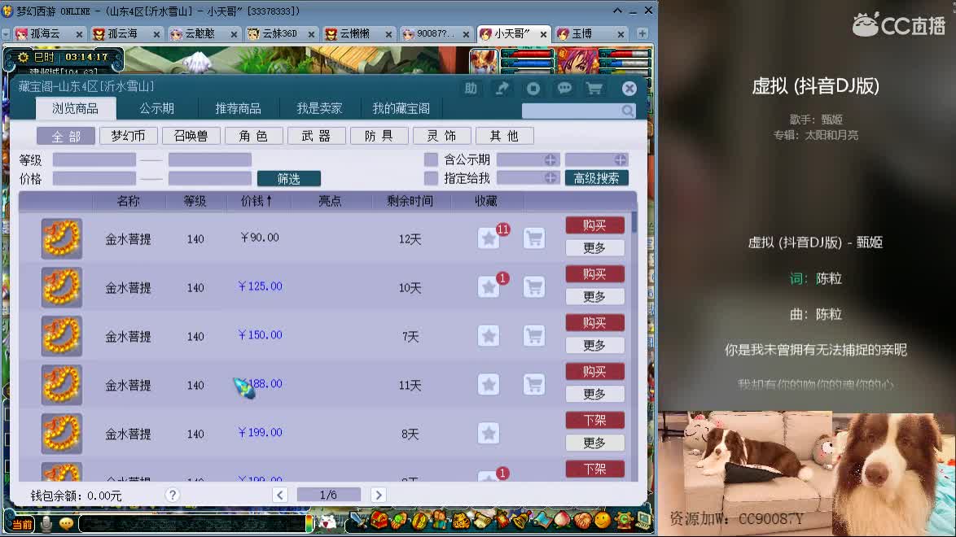The width and height of the screenshot is (956, 537).
Task: Click 下架 for the ¥199.00 8天 item
Action: pyautogui.click(x=595, y=421)
